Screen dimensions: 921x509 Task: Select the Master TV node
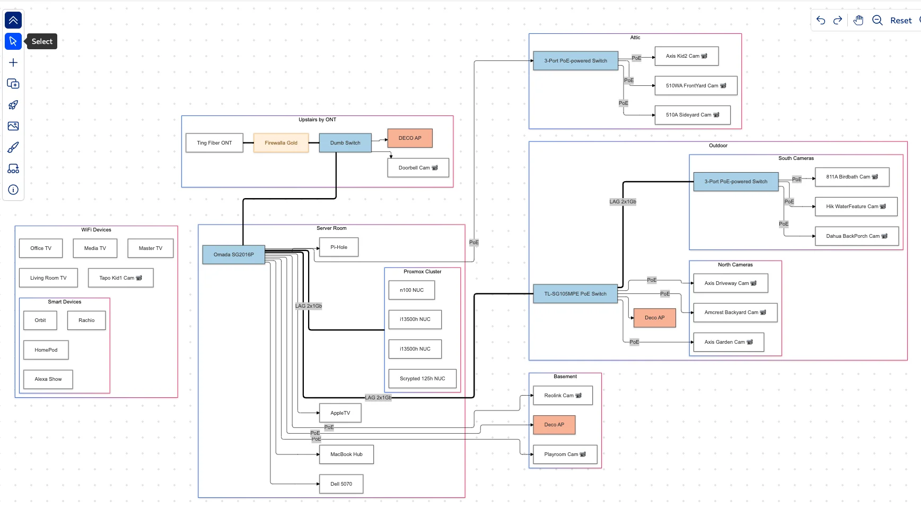point(151,248)
